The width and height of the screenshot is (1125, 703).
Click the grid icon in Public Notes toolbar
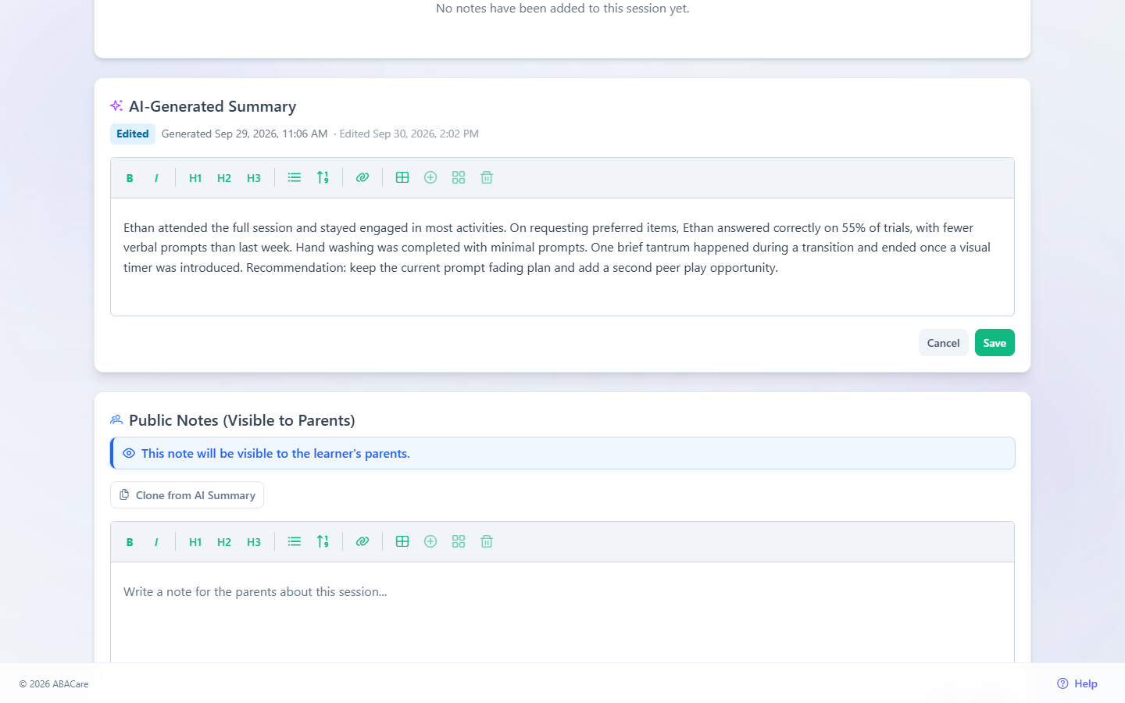pos(459,541)
